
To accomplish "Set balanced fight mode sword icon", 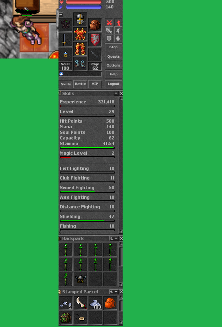I will 109,30.
